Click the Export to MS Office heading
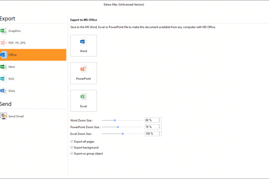This screenshot has width=269, height=179. (x=84, y=20)
